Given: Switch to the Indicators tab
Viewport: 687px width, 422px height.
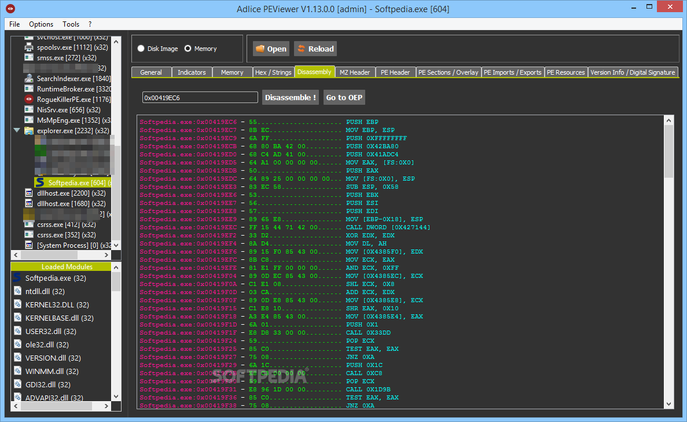Looking at the screenshot, I should (192, 72).
